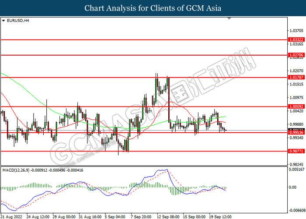The image size is (306, 219).
Task: Click the 7 Sep 20:00 time axis label
Action: click(x=141, y=217)
